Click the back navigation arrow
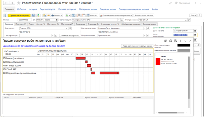 pyautogui.click(x=6, y=3)
